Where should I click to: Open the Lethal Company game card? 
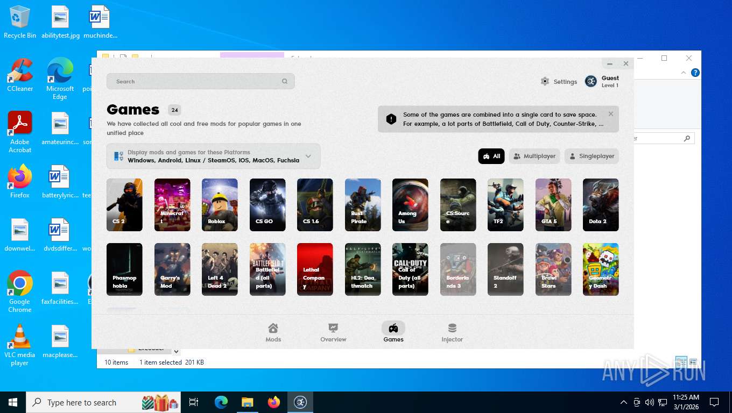coord(315,269)
